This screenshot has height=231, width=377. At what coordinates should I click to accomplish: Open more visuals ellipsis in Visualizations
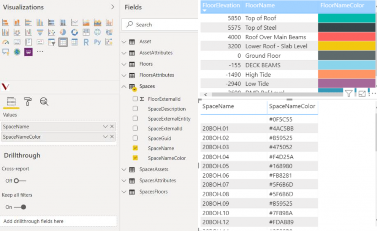tap(40, 51)
